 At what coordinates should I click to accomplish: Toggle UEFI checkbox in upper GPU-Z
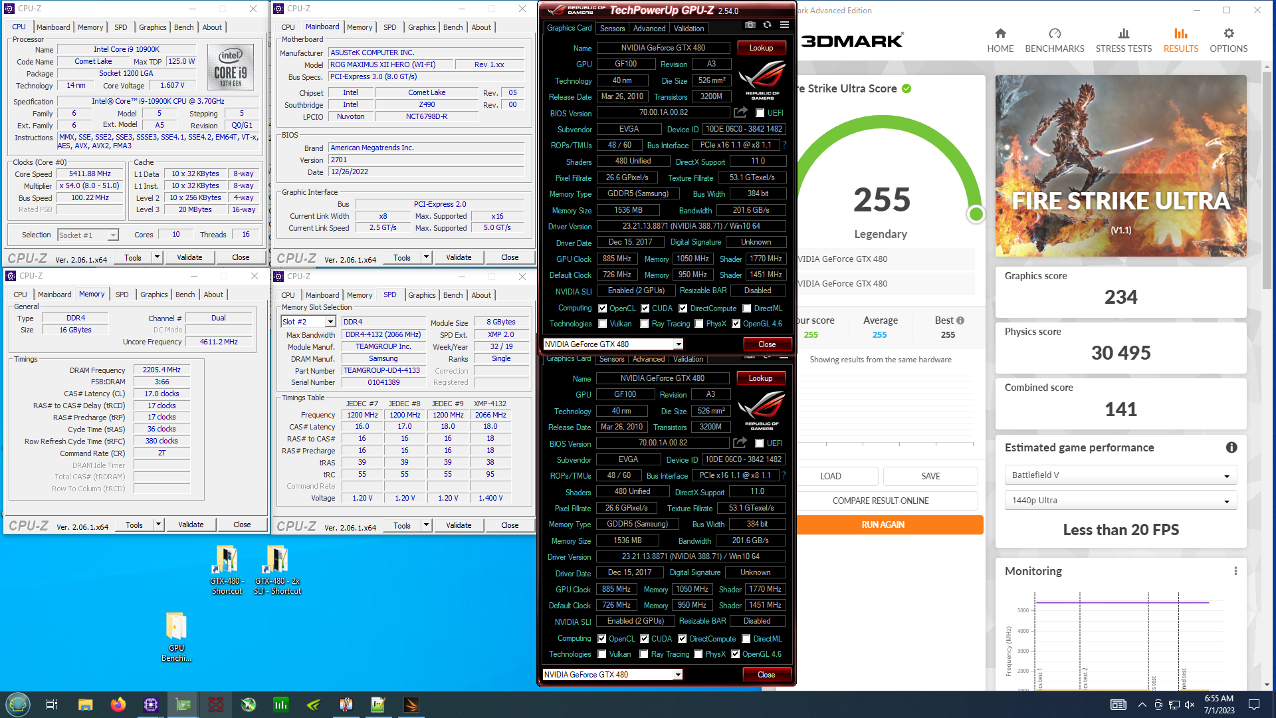760,113
